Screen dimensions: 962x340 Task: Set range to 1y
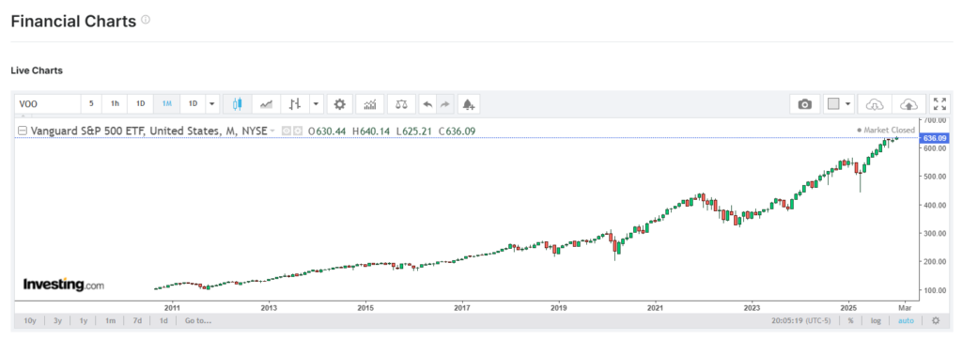(x=84, y=320)
